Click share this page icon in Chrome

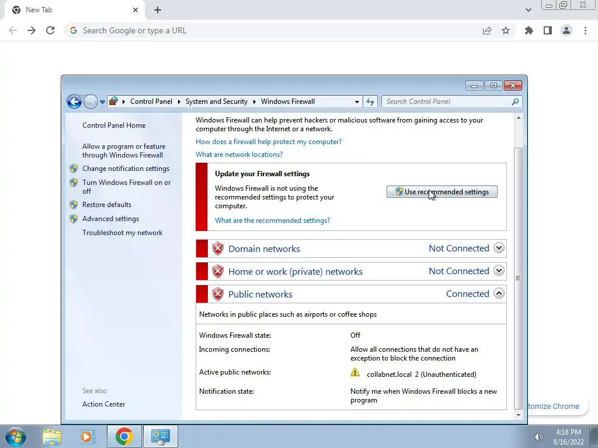coord(486,30)
